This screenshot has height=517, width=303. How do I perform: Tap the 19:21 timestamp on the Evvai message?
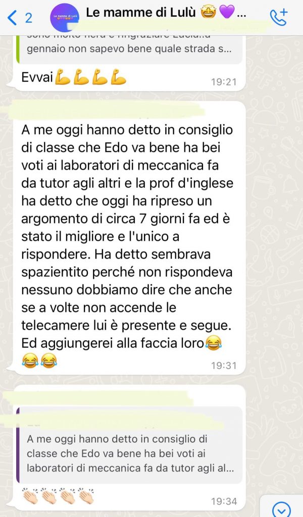click(224, 82)
